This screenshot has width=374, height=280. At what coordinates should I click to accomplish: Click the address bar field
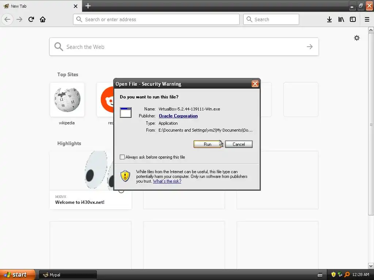(156, 19)
